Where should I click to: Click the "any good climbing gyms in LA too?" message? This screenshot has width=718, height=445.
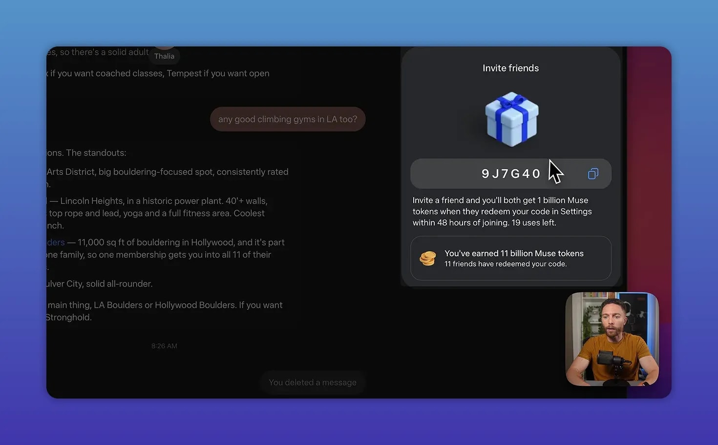coord(288,119)
